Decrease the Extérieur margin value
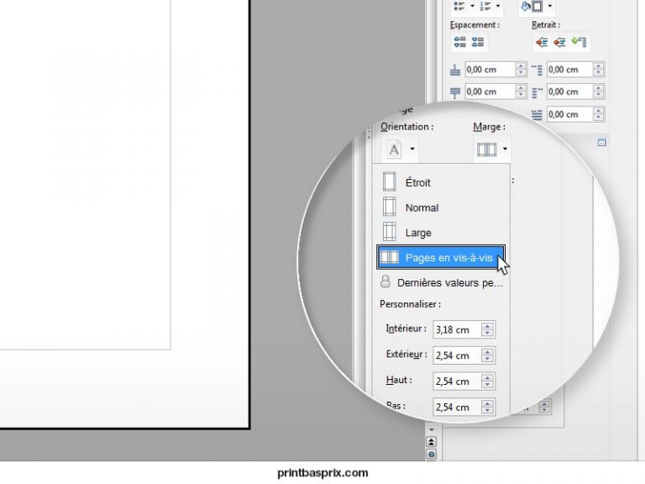The image size is (645, 484). tap(487, 360)
